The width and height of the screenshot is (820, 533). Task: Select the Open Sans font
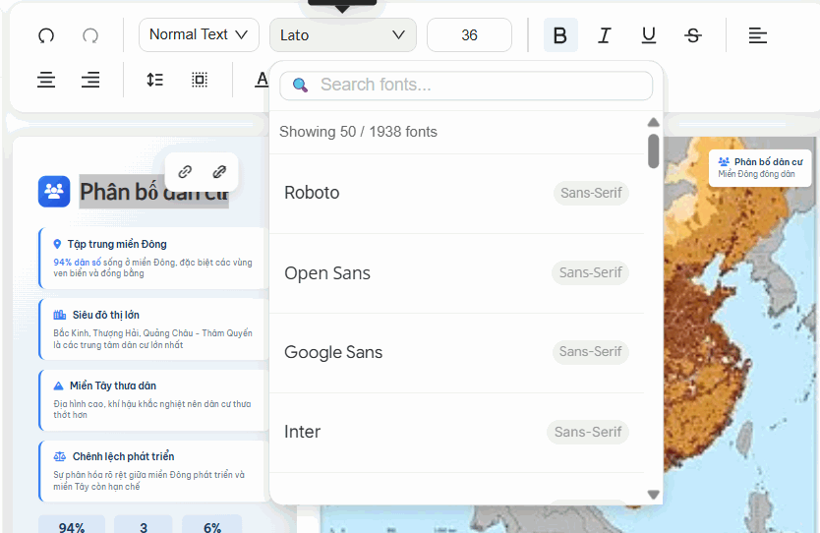(x=456, y=273)
